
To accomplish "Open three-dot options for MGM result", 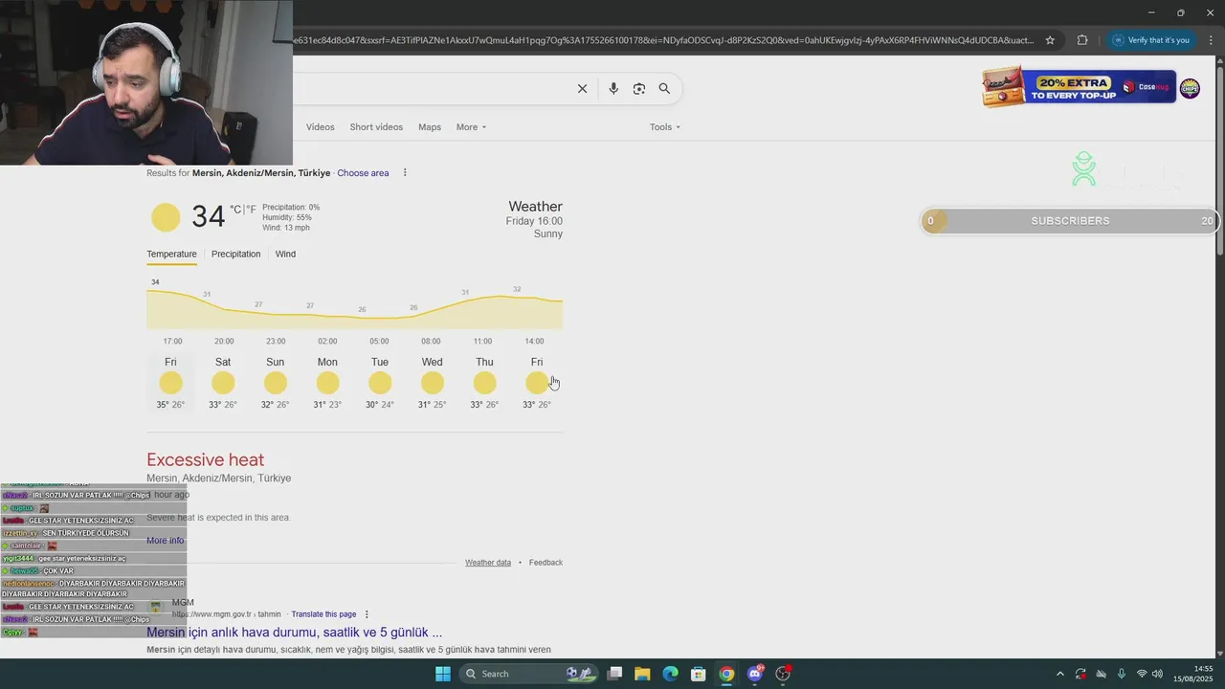I will [367, 614].
